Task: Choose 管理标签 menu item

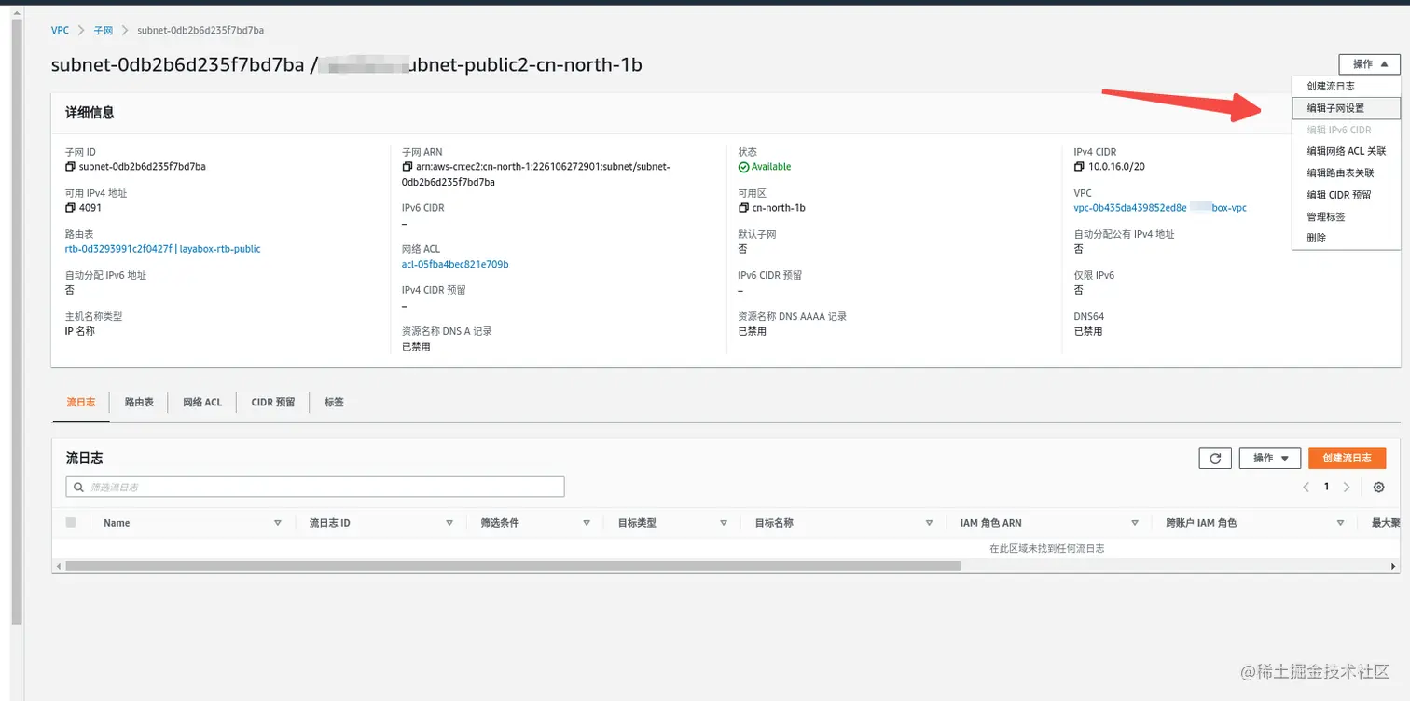Action: (x=1346, y=216)
